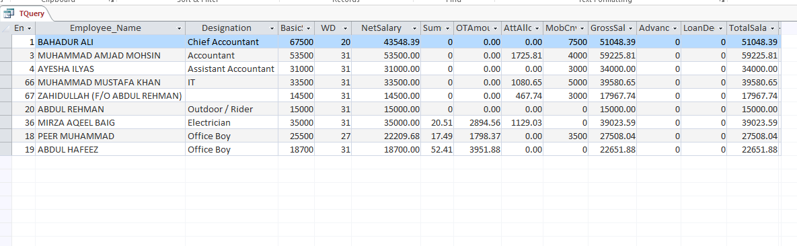Click the AYESHA ILYAS cell
797x246 pixels.
[x=110, y=69]
